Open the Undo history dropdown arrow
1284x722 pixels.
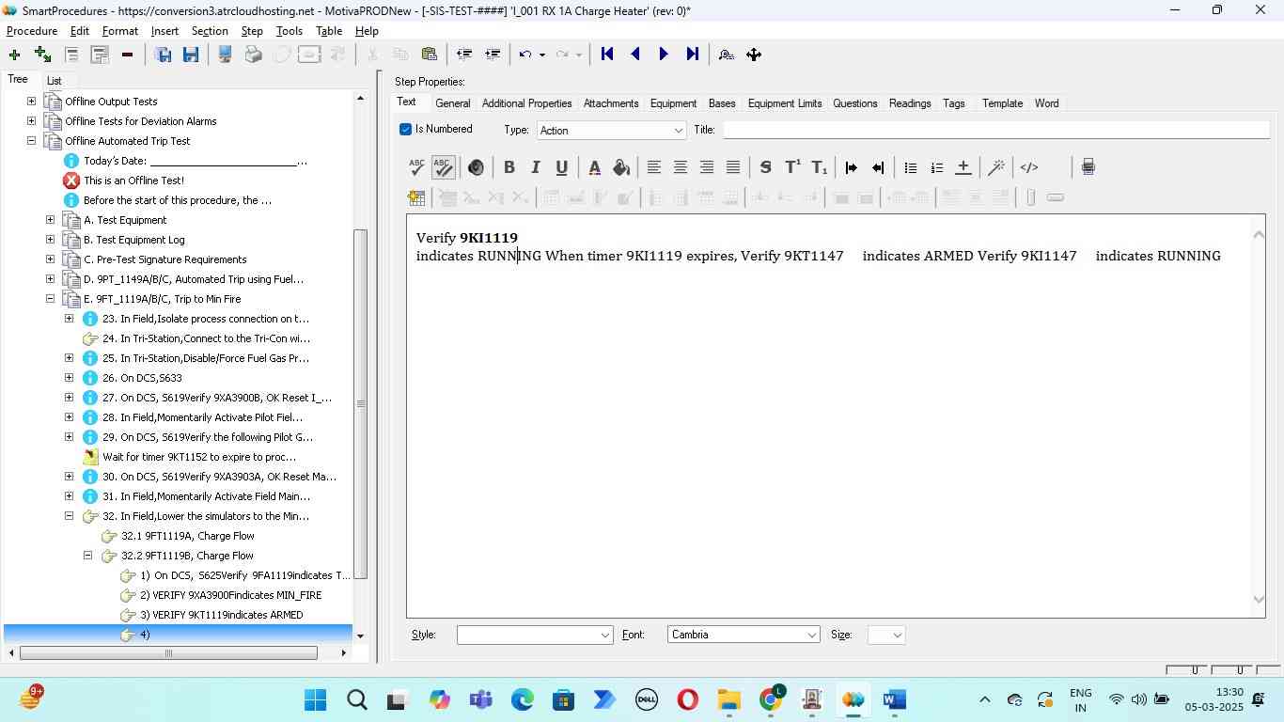pyautogui.click(x=542, y=55)
